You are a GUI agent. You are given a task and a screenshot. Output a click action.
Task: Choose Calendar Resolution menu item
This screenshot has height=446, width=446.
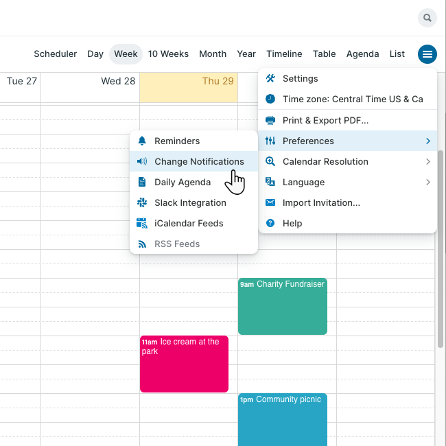(x=347, y=161)
